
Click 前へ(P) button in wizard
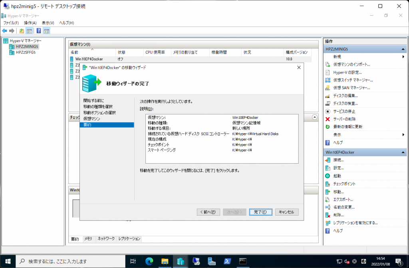pyautogui.click(x=208, y=212)
